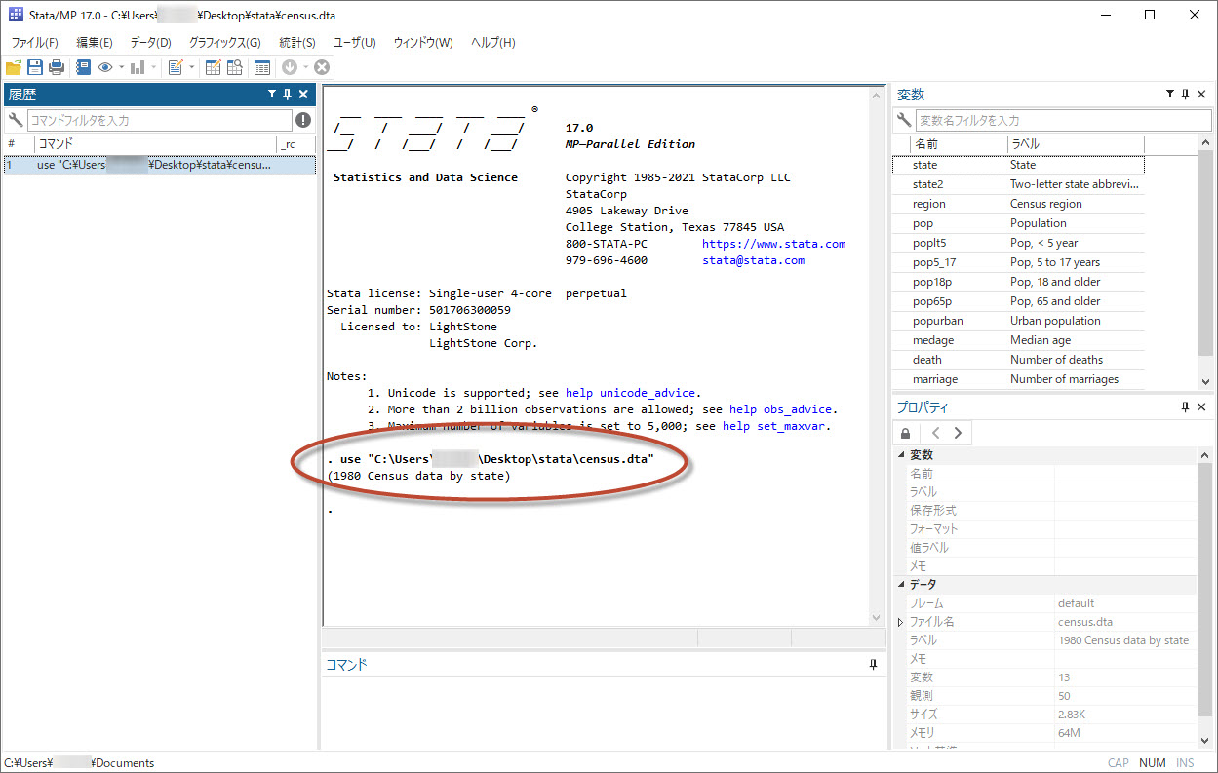The width and height of the screenshot is (1218, 773).
Task: Close the 履歴 history panel
Action: pyautogui.click(x=303, y=95)
